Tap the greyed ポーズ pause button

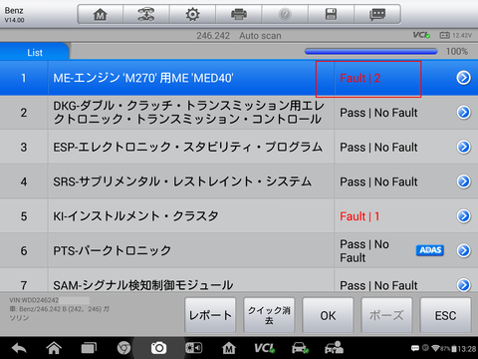(386, 315)
